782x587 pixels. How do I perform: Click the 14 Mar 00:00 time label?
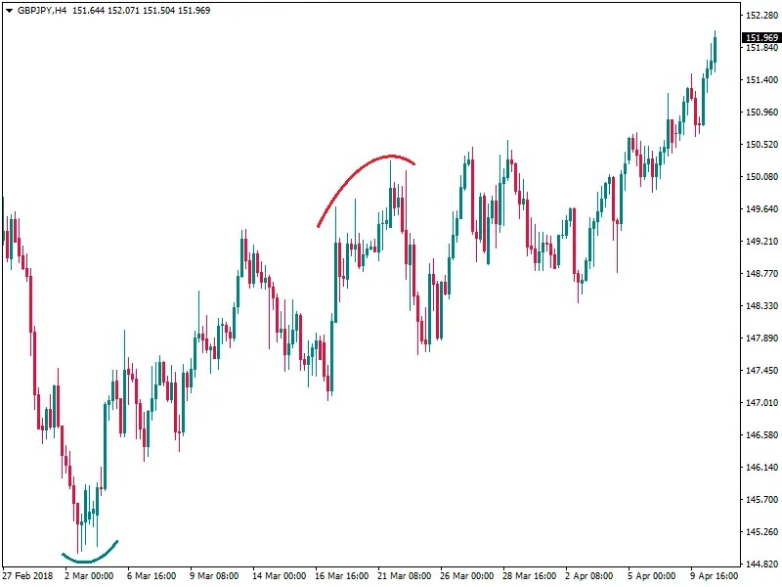tap(280, 576)
